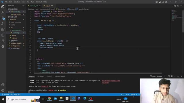Split the terminal panel
The height and width of the screenshot is (103, 184).
pyautogui.click(x=169, y=76)
